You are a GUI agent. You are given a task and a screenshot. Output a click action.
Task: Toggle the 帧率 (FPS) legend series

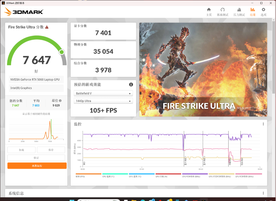(x=88, y=175)
